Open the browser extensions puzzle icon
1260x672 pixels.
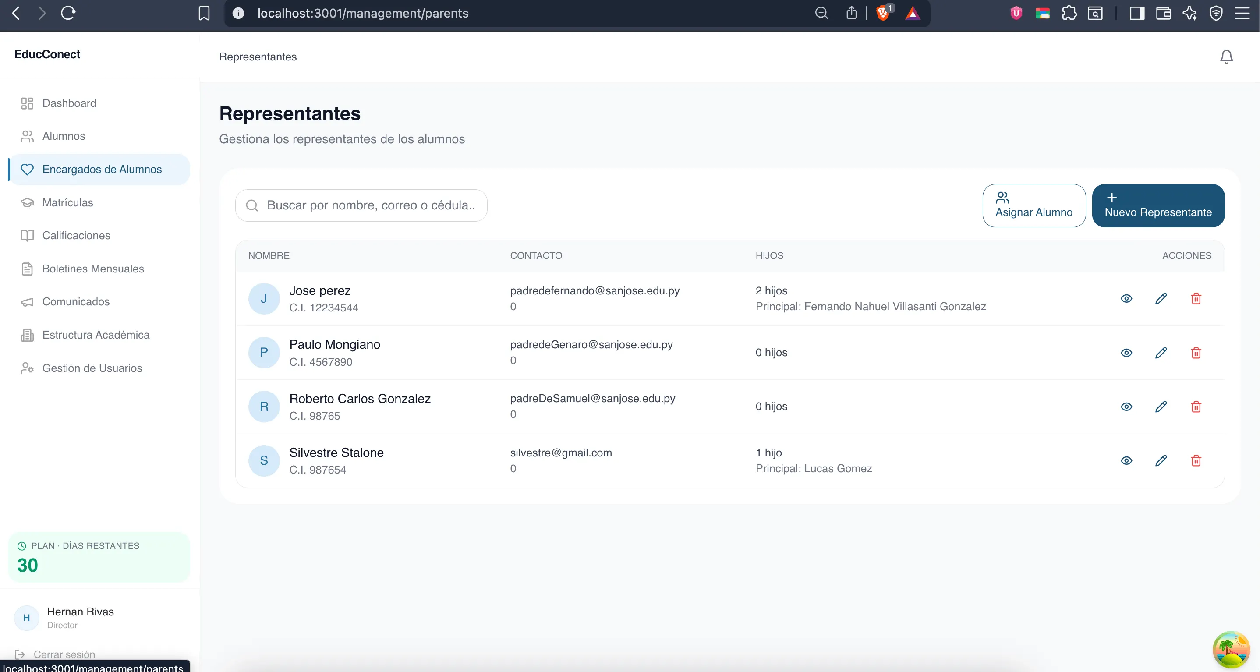coord(1069,13)
